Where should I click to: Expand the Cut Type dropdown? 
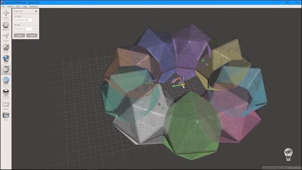pos(24,20)
